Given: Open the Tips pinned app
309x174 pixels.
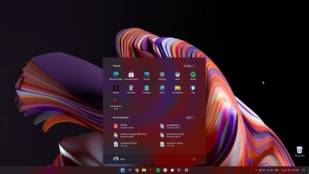Looking at the screenshot, I should tap(193, 89).
